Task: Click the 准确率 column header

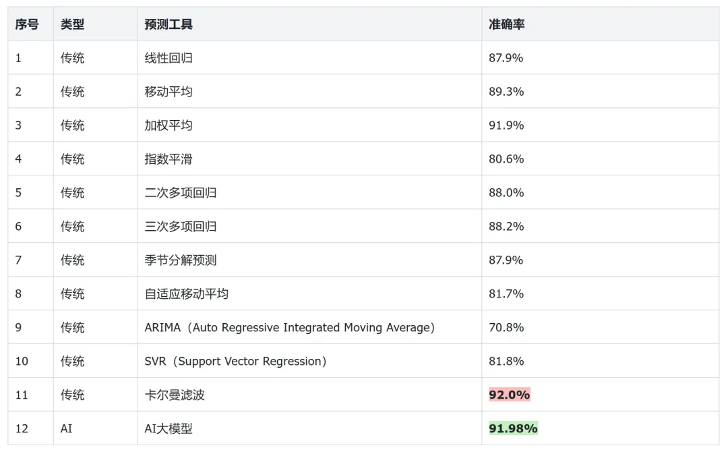Action: tap(507, 24)
